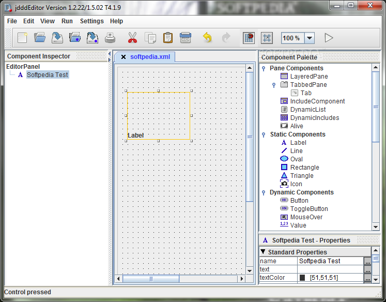Open the View menu
386x302 pixels.
point(47,21)
